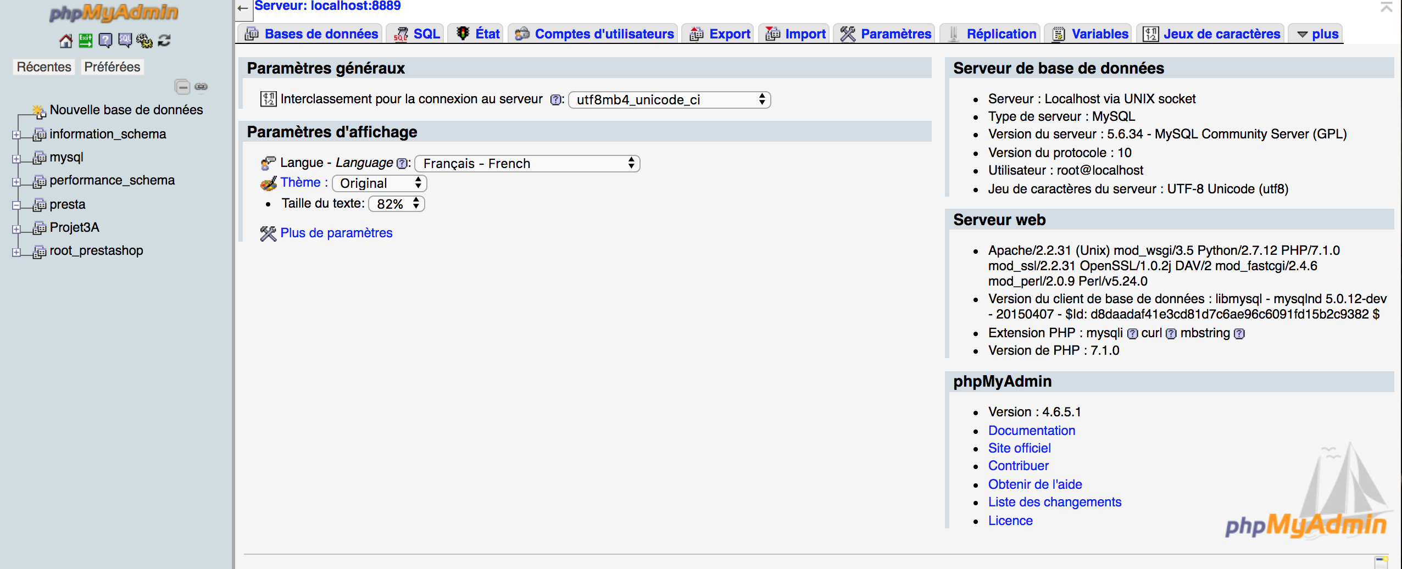Image resolution: width=1402 pixels, height=569 pixels.
Task: Open the 82% text size dropdown
Action: click(x=396, y=204)
